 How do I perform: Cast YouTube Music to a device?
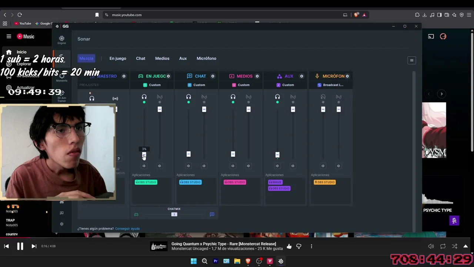click(x=431, y=36)
